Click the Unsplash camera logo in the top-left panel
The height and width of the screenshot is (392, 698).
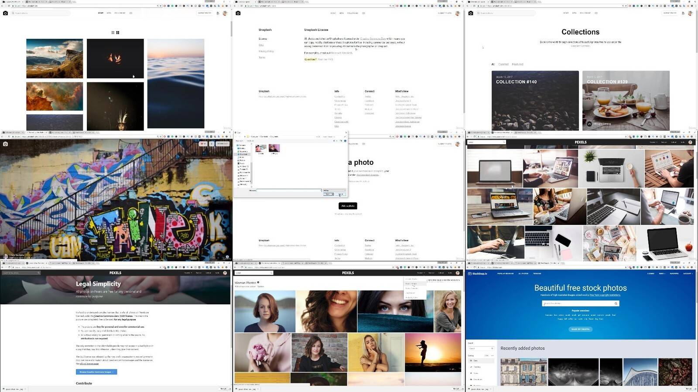coord(5,13)
